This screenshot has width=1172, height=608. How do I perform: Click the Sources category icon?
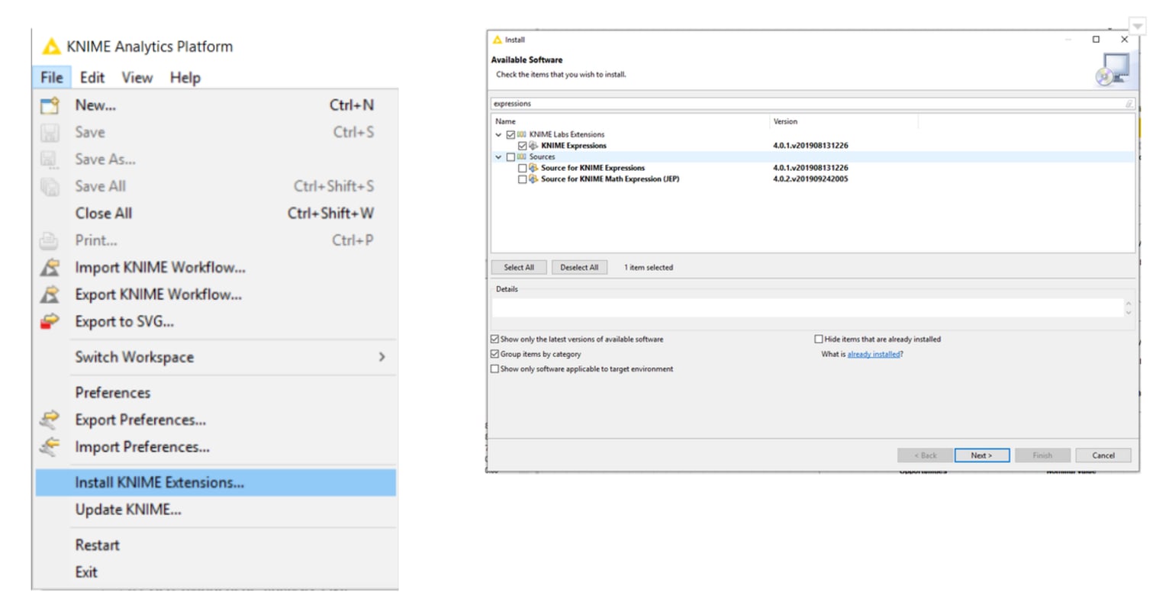pos(522,157)
